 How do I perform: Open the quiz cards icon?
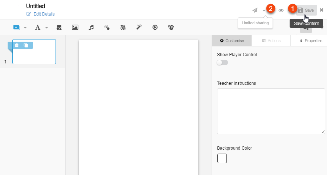click(171, 27)
